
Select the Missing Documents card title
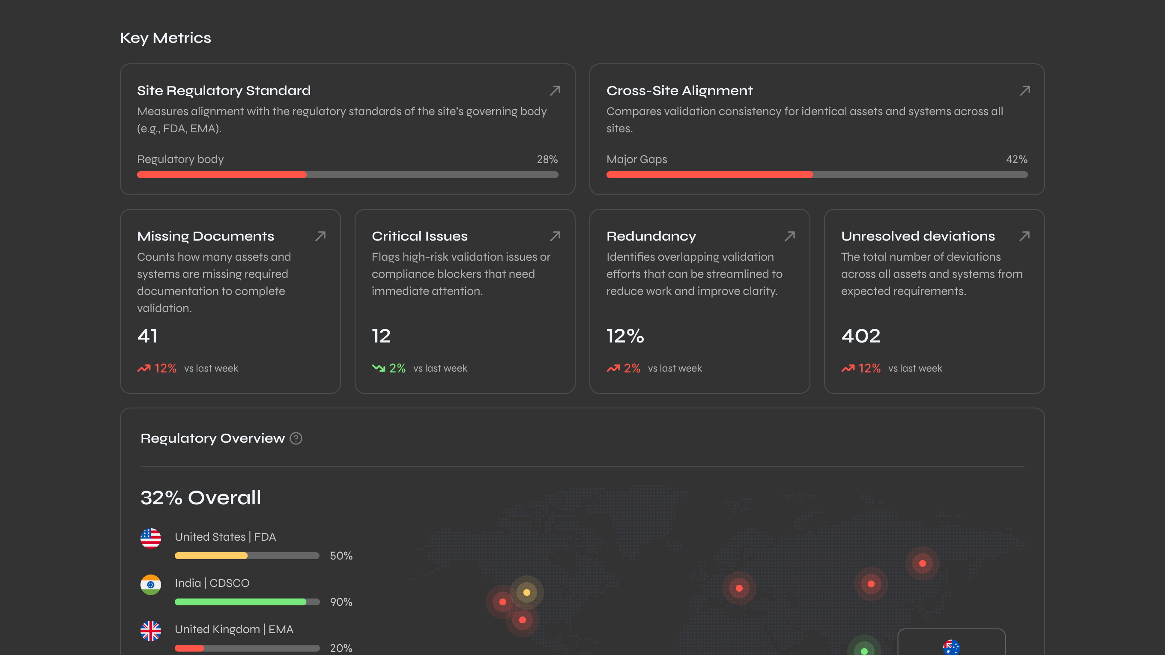[x=206, y=236]
